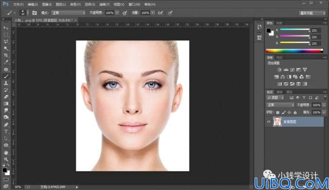329x190 pixels.
Task: Select the Pen tool
Action: click(6, 125)
